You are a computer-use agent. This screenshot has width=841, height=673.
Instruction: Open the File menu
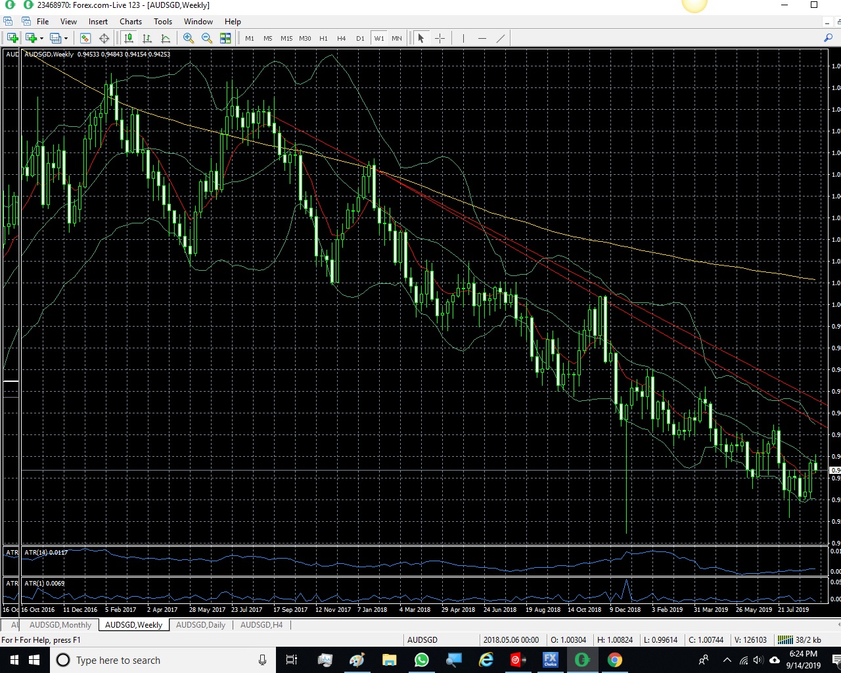coord(43,22)
